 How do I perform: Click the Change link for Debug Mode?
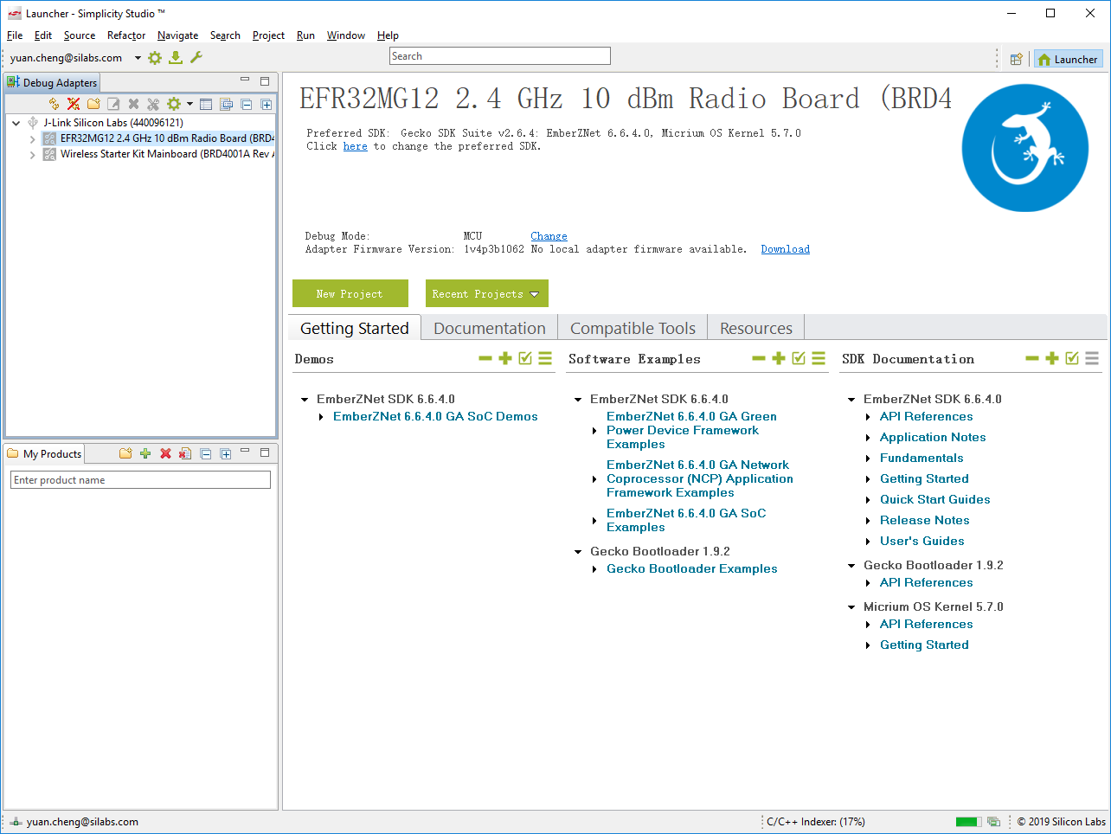coord(549,236)
